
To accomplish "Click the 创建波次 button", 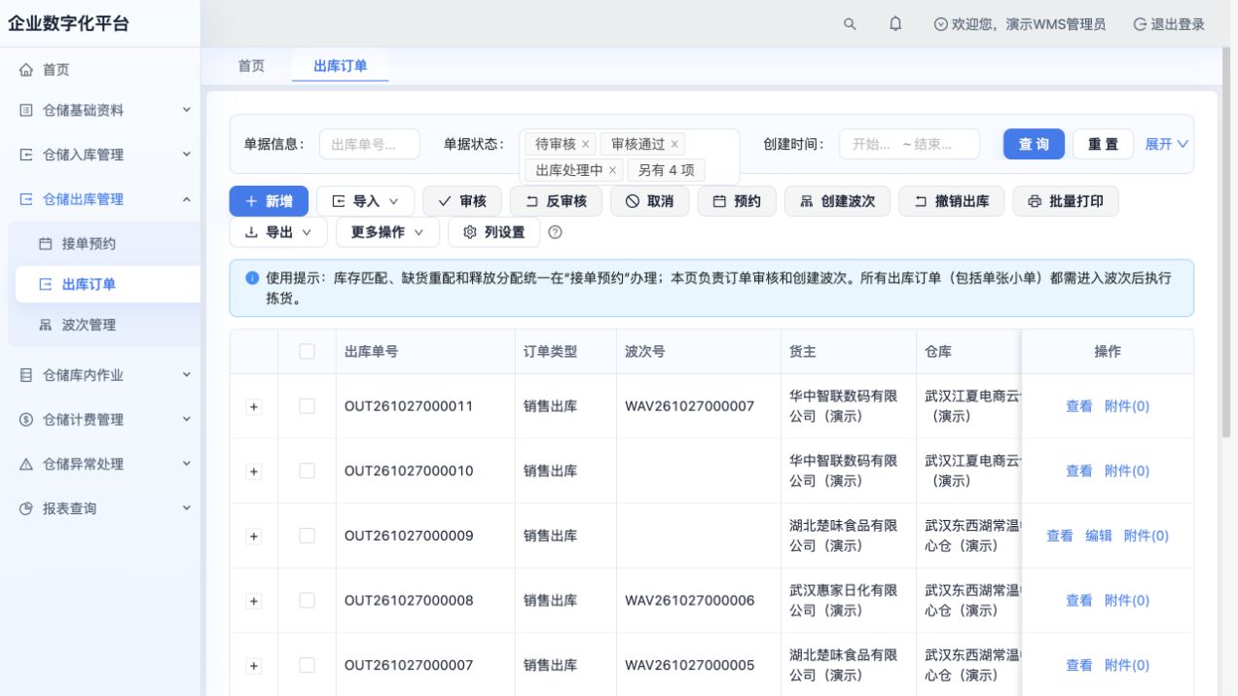I will (x=837, y=201).
